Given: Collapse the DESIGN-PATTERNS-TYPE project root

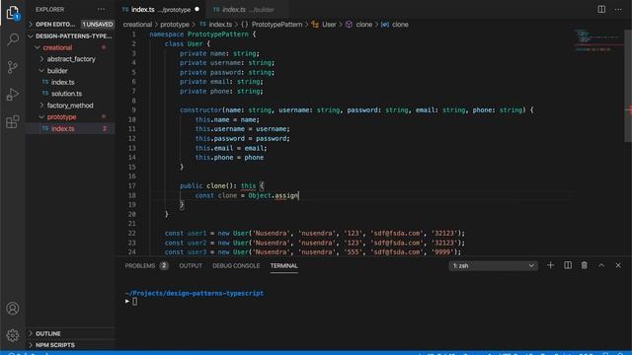Looking at the screenshot, I should coord(70,36).
